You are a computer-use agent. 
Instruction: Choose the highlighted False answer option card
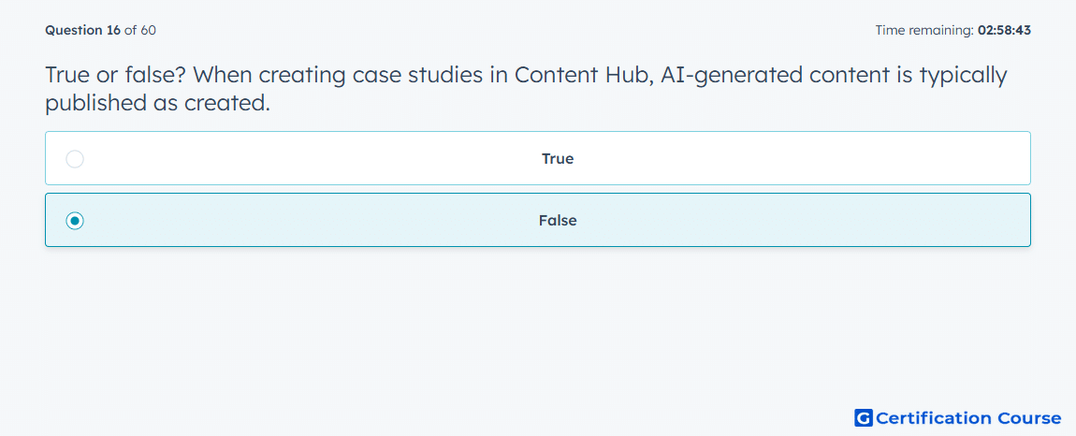click(538, 220)
